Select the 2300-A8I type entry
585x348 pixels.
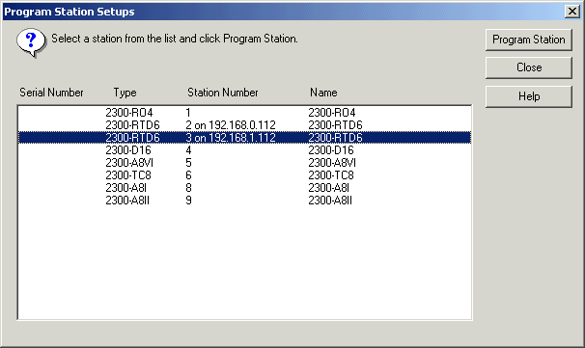point(125,188)
